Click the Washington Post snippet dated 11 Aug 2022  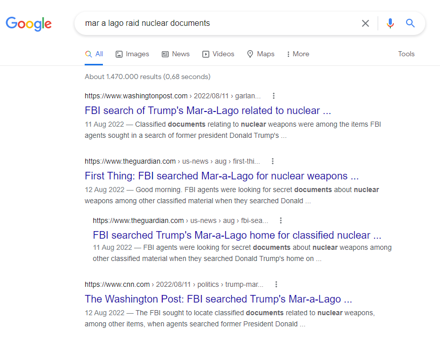[233, 130]
